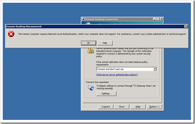Screen dimensions: 195x124
Task: Open TS Gateway Settings button
Action: (x=106, y=94)
